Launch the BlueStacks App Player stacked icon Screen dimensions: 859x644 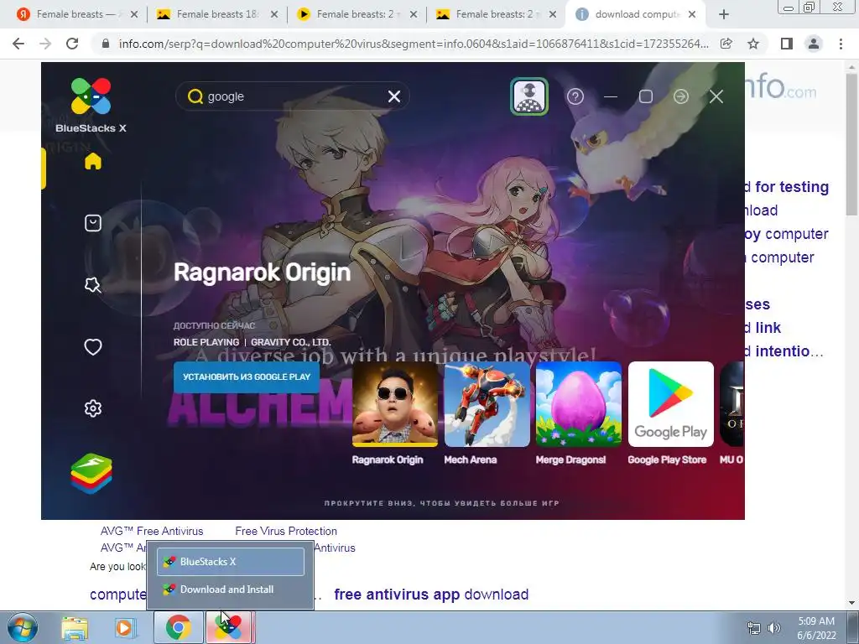[x=91, y=474]
